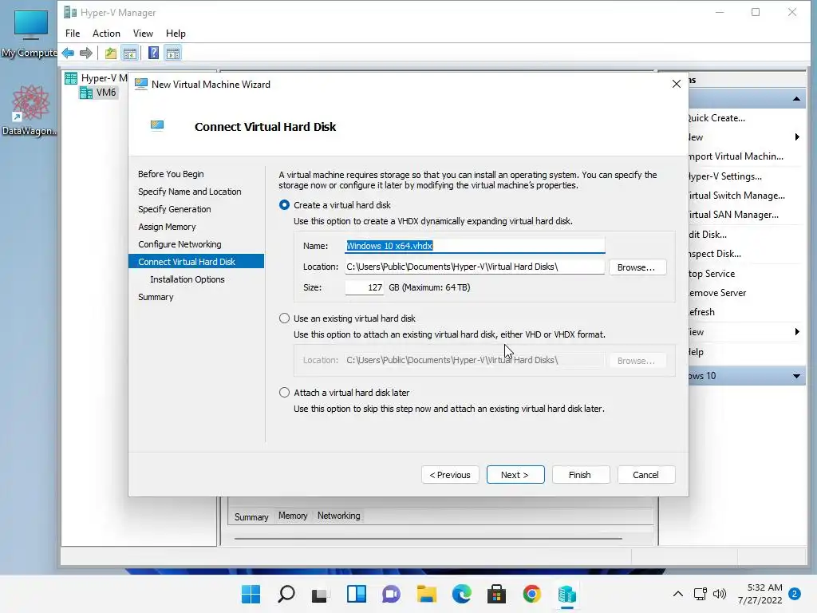Open the Action menu
Screen dimensions: 817x613
pyautogui.click(x=106, y=34)
